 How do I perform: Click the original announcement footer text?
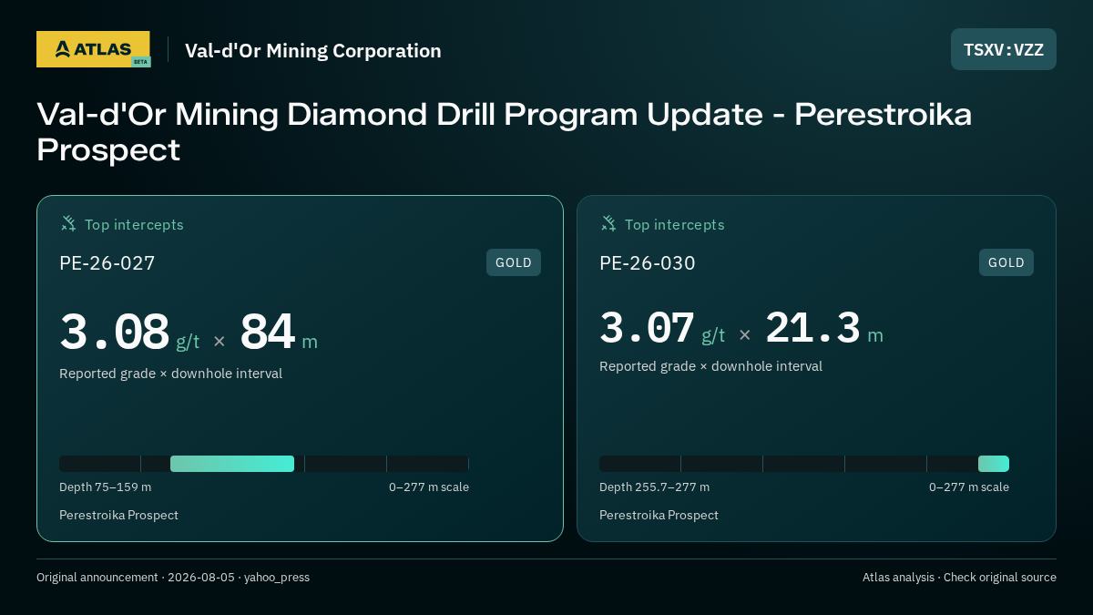pos(173,578)
